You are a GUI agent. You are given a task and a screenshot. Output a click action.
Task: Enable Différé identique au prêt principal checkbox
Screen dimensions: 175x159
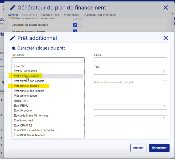(165, 82)
